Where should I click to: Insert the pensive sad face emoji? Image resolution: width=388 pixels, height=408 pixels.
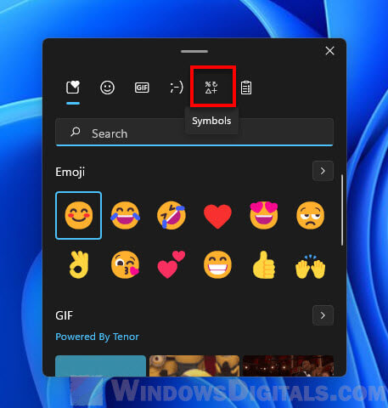pyautogui.click(x=311, y=215)
